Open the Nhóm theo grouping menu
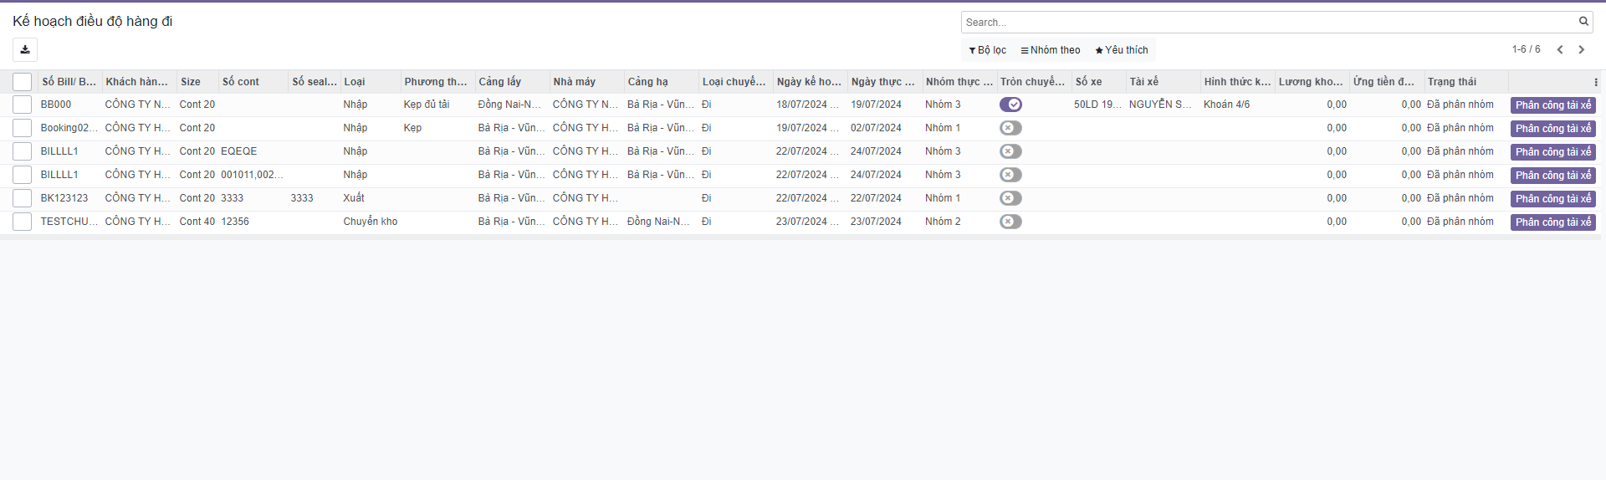 pyautogui.click(x=1051, y=50)
